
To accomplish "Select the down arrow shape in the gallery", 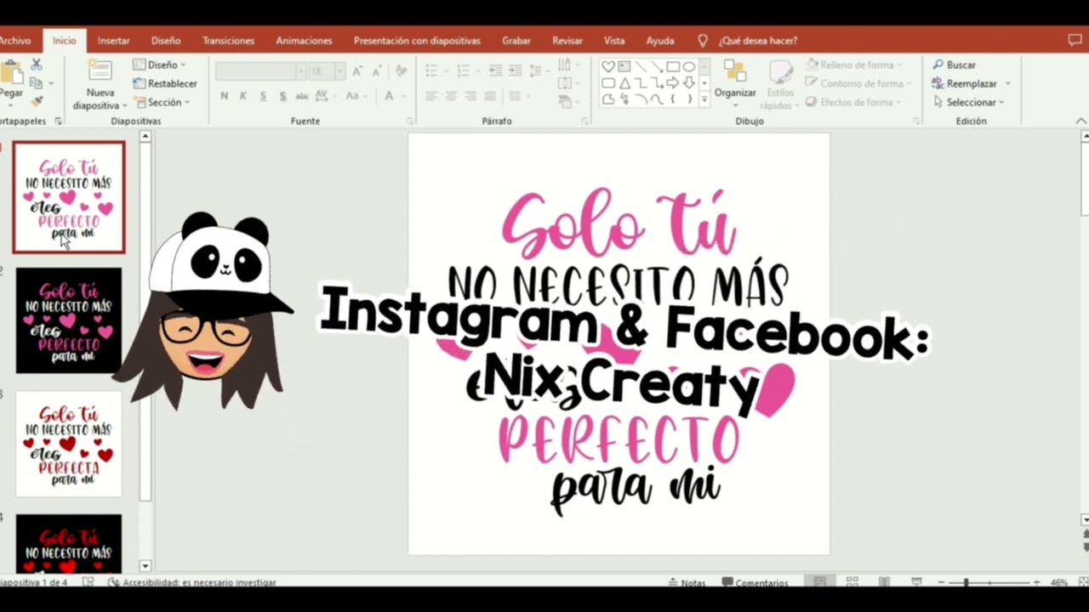I will click(x=689, y=83).
